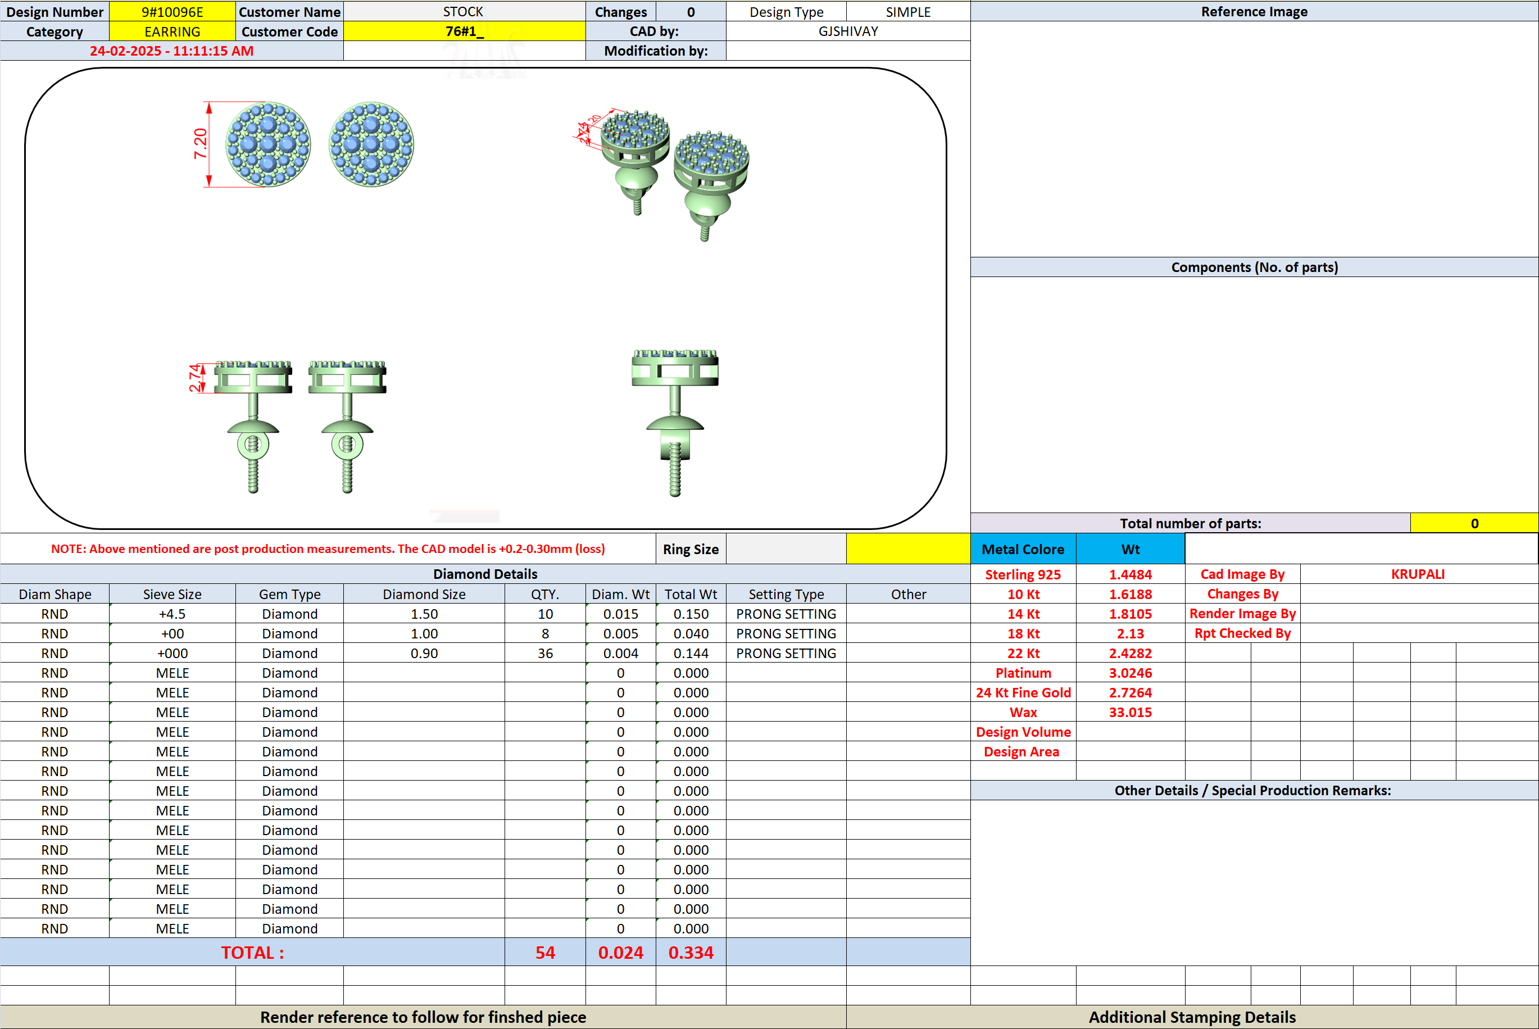The width and height of the screenshot is (1539, 1029).
Task: Select 18 Kt weight 2.13
Action: [x=1131, y=633]
